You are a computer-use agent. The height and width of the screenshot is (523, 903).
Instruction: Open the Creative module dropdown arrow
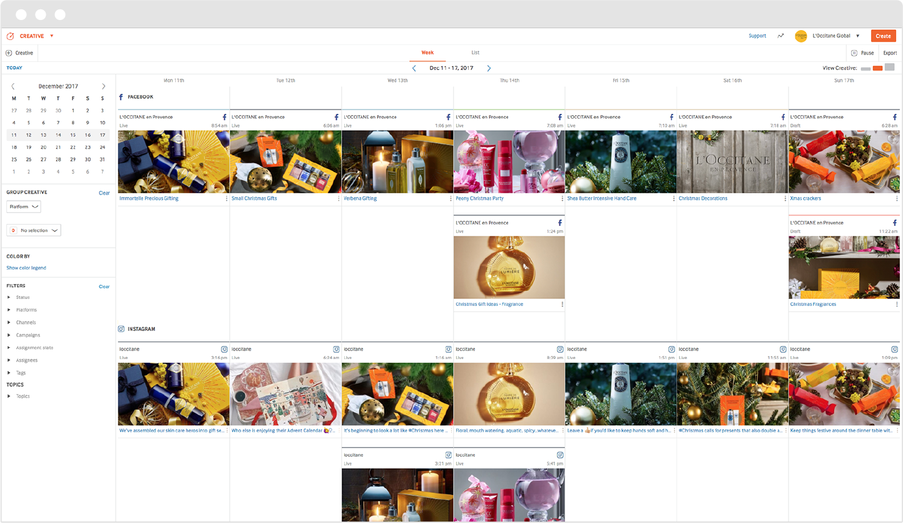pyautogui.click(x=52, y=36)
